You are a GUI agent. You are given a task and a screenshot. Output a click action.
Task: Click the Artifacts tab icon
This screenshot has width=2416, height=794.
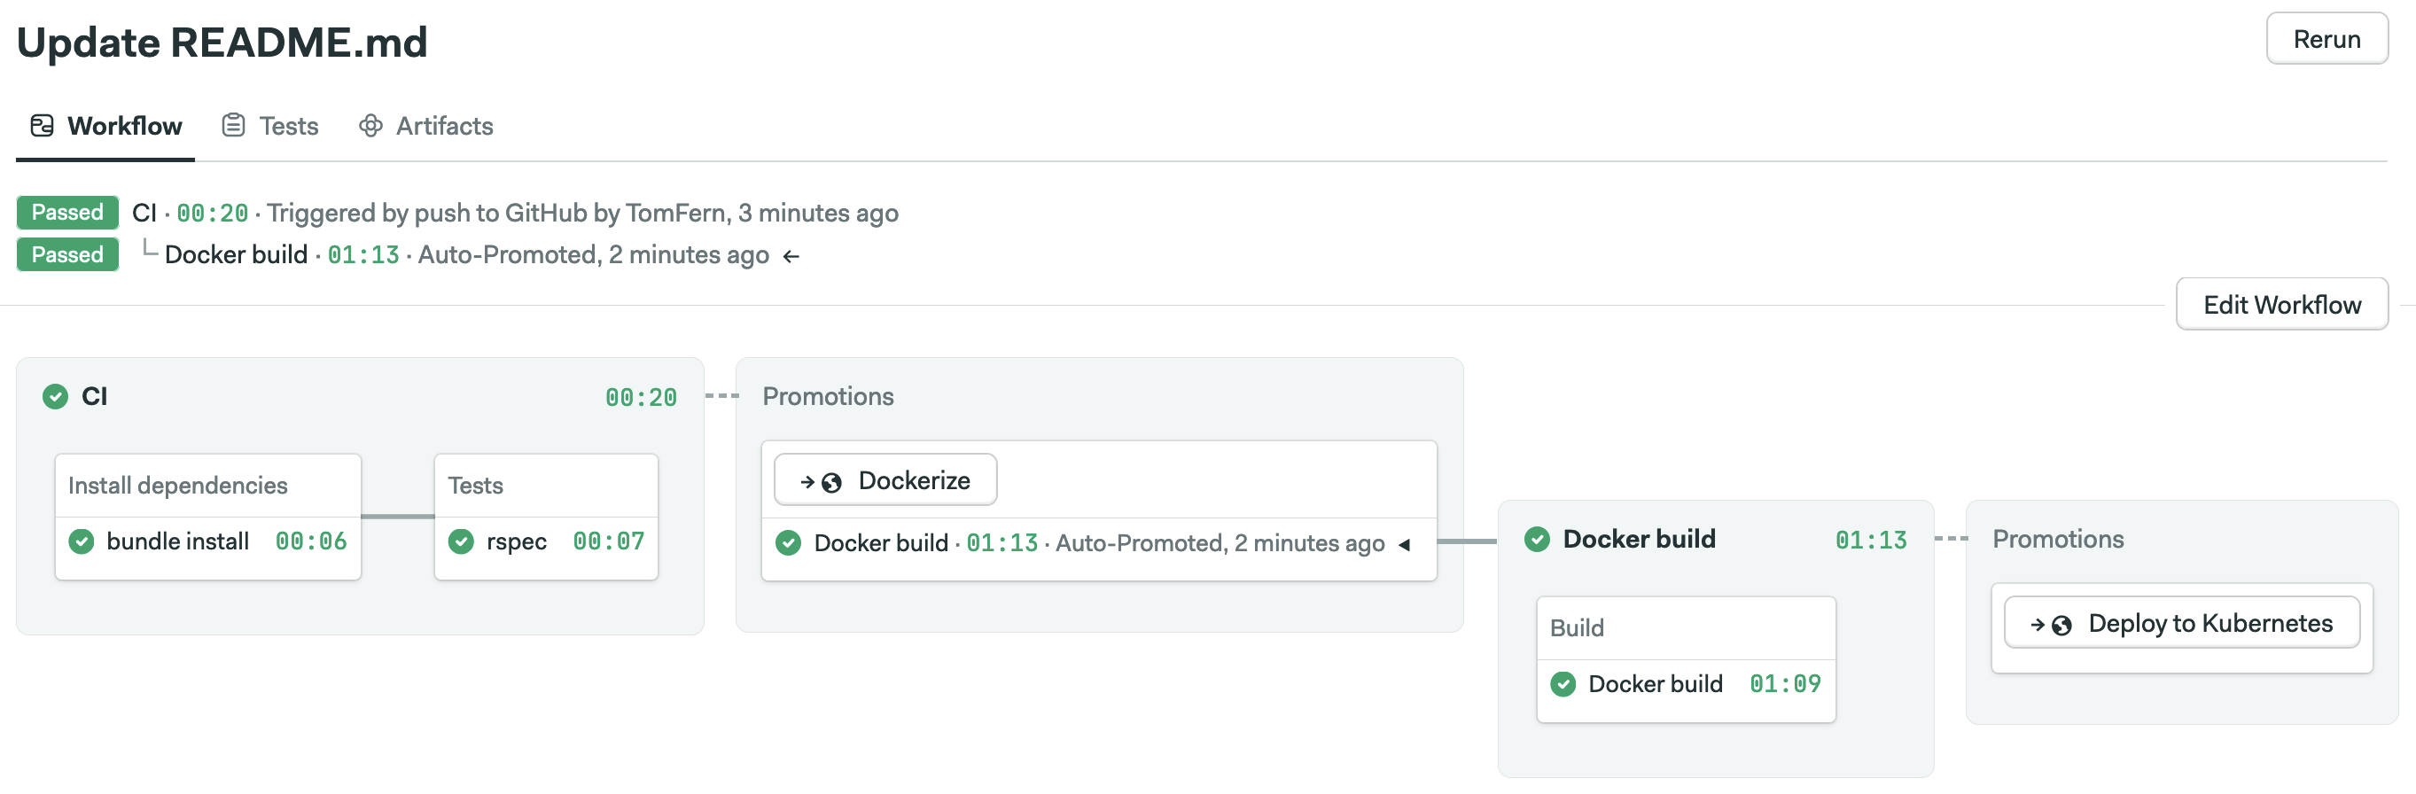point(370,126)
